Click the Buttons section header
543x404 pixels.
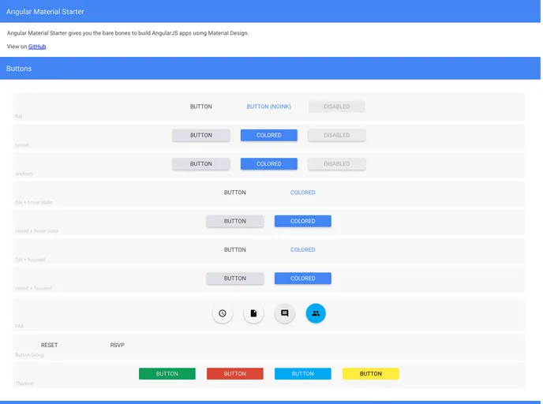(19, 69)
